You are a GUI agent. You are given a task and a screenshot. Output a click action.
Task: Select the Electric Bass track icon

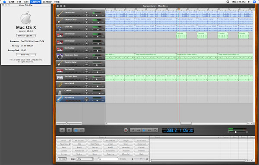pyautogui.click(x=60, y=14)
